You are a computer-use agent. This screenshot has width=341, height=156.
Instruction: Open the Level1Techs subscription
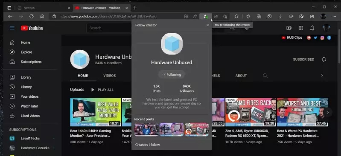click(30, 138)
